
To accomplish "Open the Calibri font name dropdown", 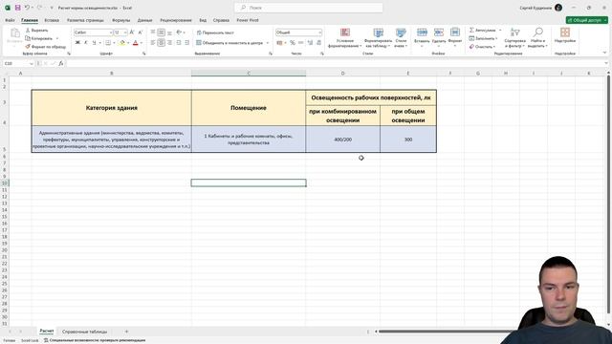I will [111, 32].
